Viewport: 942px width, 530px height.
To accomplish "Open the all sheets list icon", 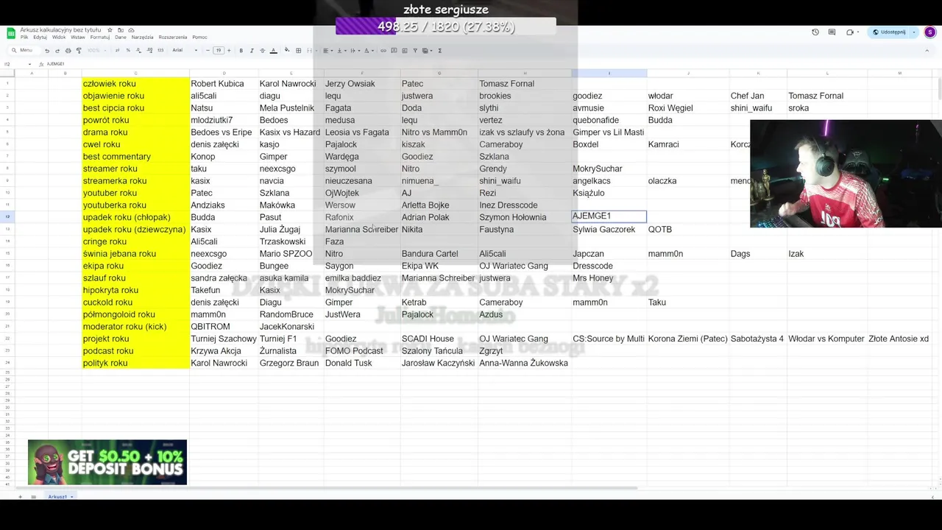I will pyautogui.click(x=33, y=497).
